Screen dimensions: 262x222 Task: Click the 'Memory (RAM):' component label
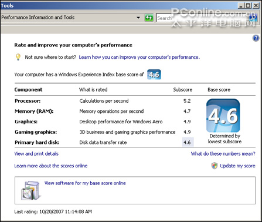tap(34, 112)
